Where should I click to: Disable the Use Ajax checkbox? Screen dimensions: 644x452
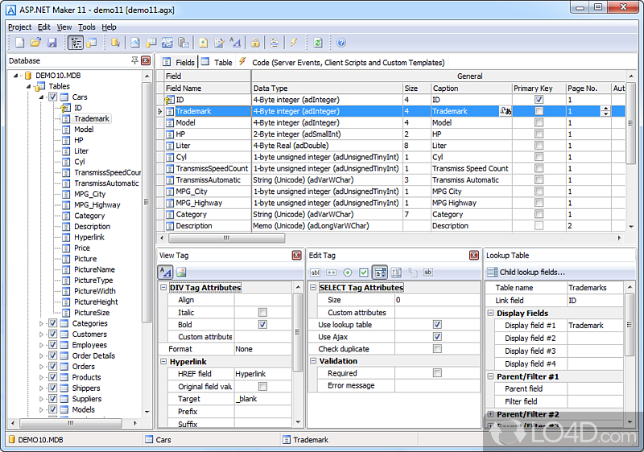pos(437,337)
